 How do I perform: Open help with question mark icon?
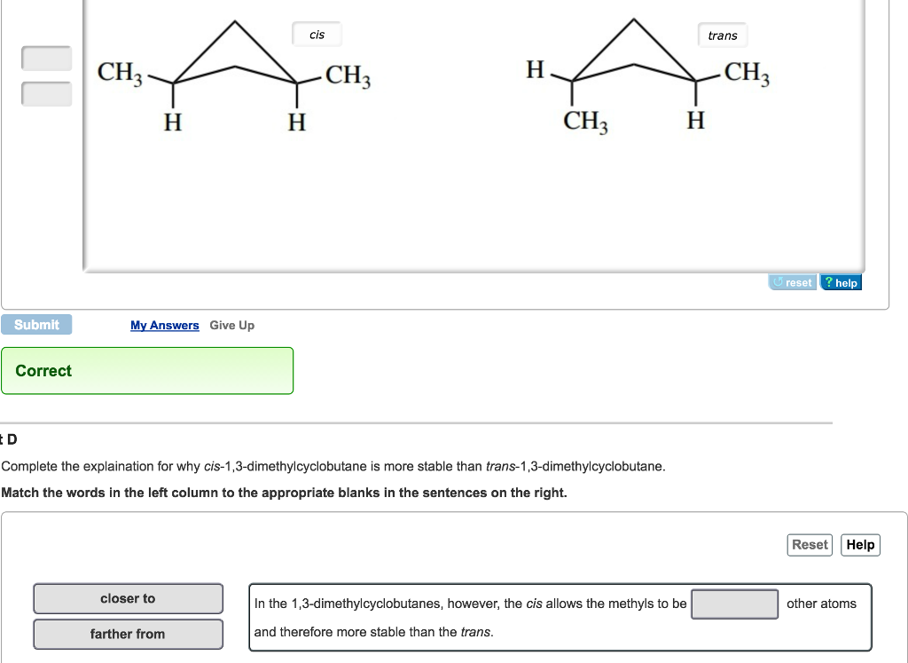coord(841,282)
